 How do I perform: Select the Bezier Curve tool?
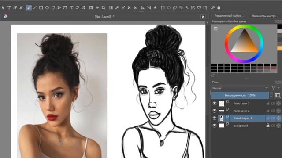click(65, 8)
